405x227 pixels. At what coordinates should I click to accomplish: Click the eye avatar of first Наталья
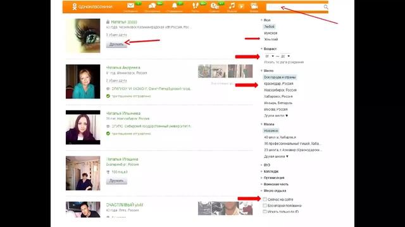coord(83,36)
